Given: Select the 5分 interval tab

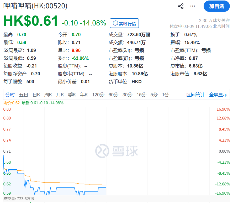Looking at the screenshot, I should 154,95.
